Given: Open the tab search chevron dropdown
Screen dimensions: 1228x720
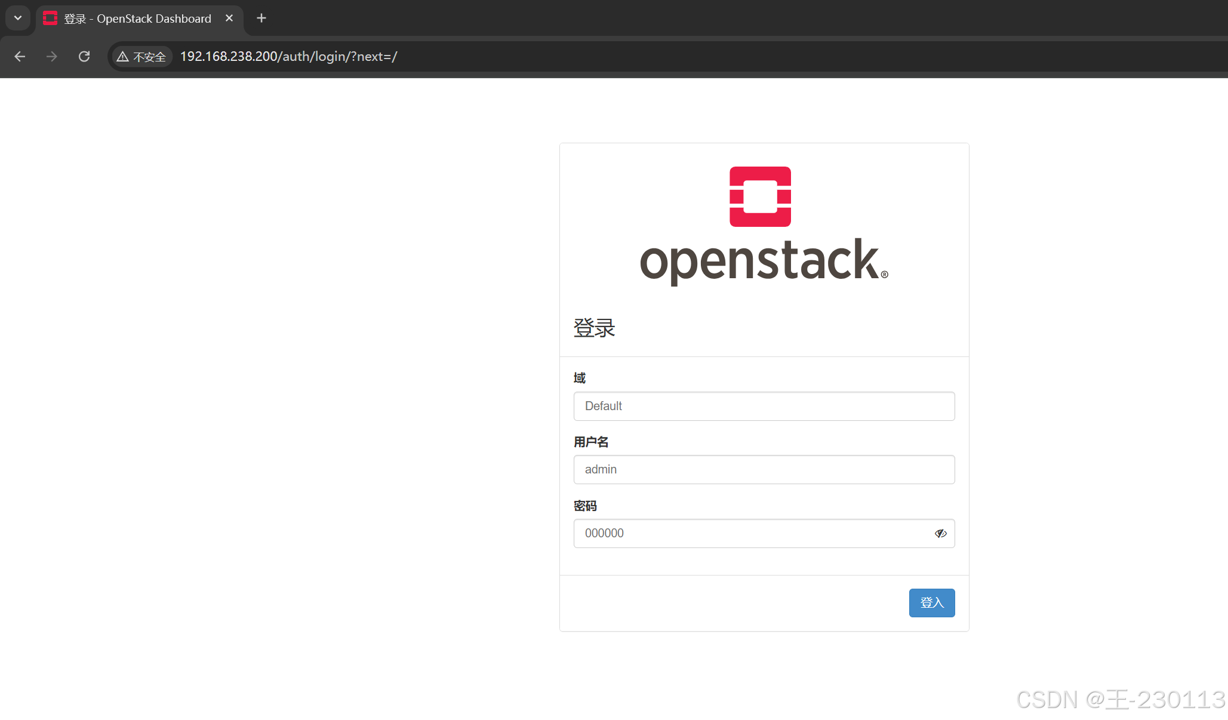Looking at the screenshot, I should point(18,18).
